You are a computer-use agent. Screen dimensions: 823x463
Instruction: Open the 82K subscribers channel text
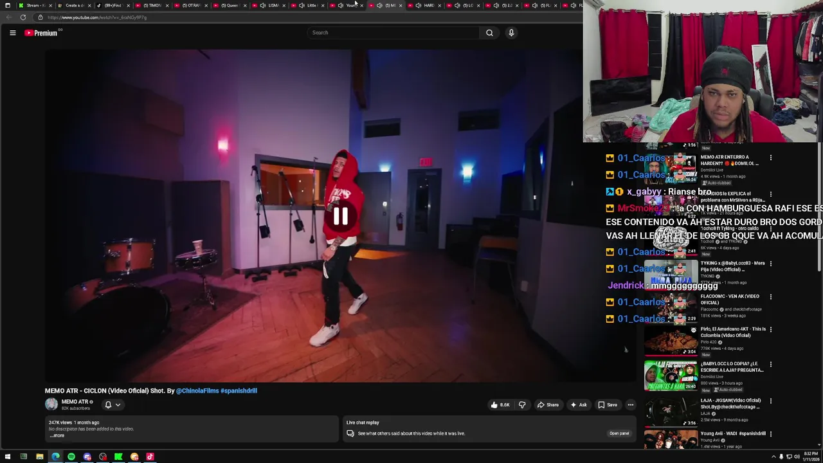76,408
